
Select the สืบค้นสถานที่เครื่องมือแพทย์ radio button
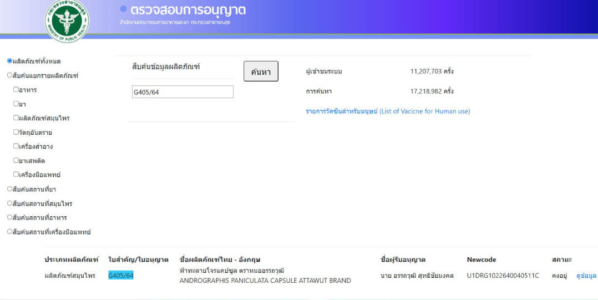click(x=9, y=232)
